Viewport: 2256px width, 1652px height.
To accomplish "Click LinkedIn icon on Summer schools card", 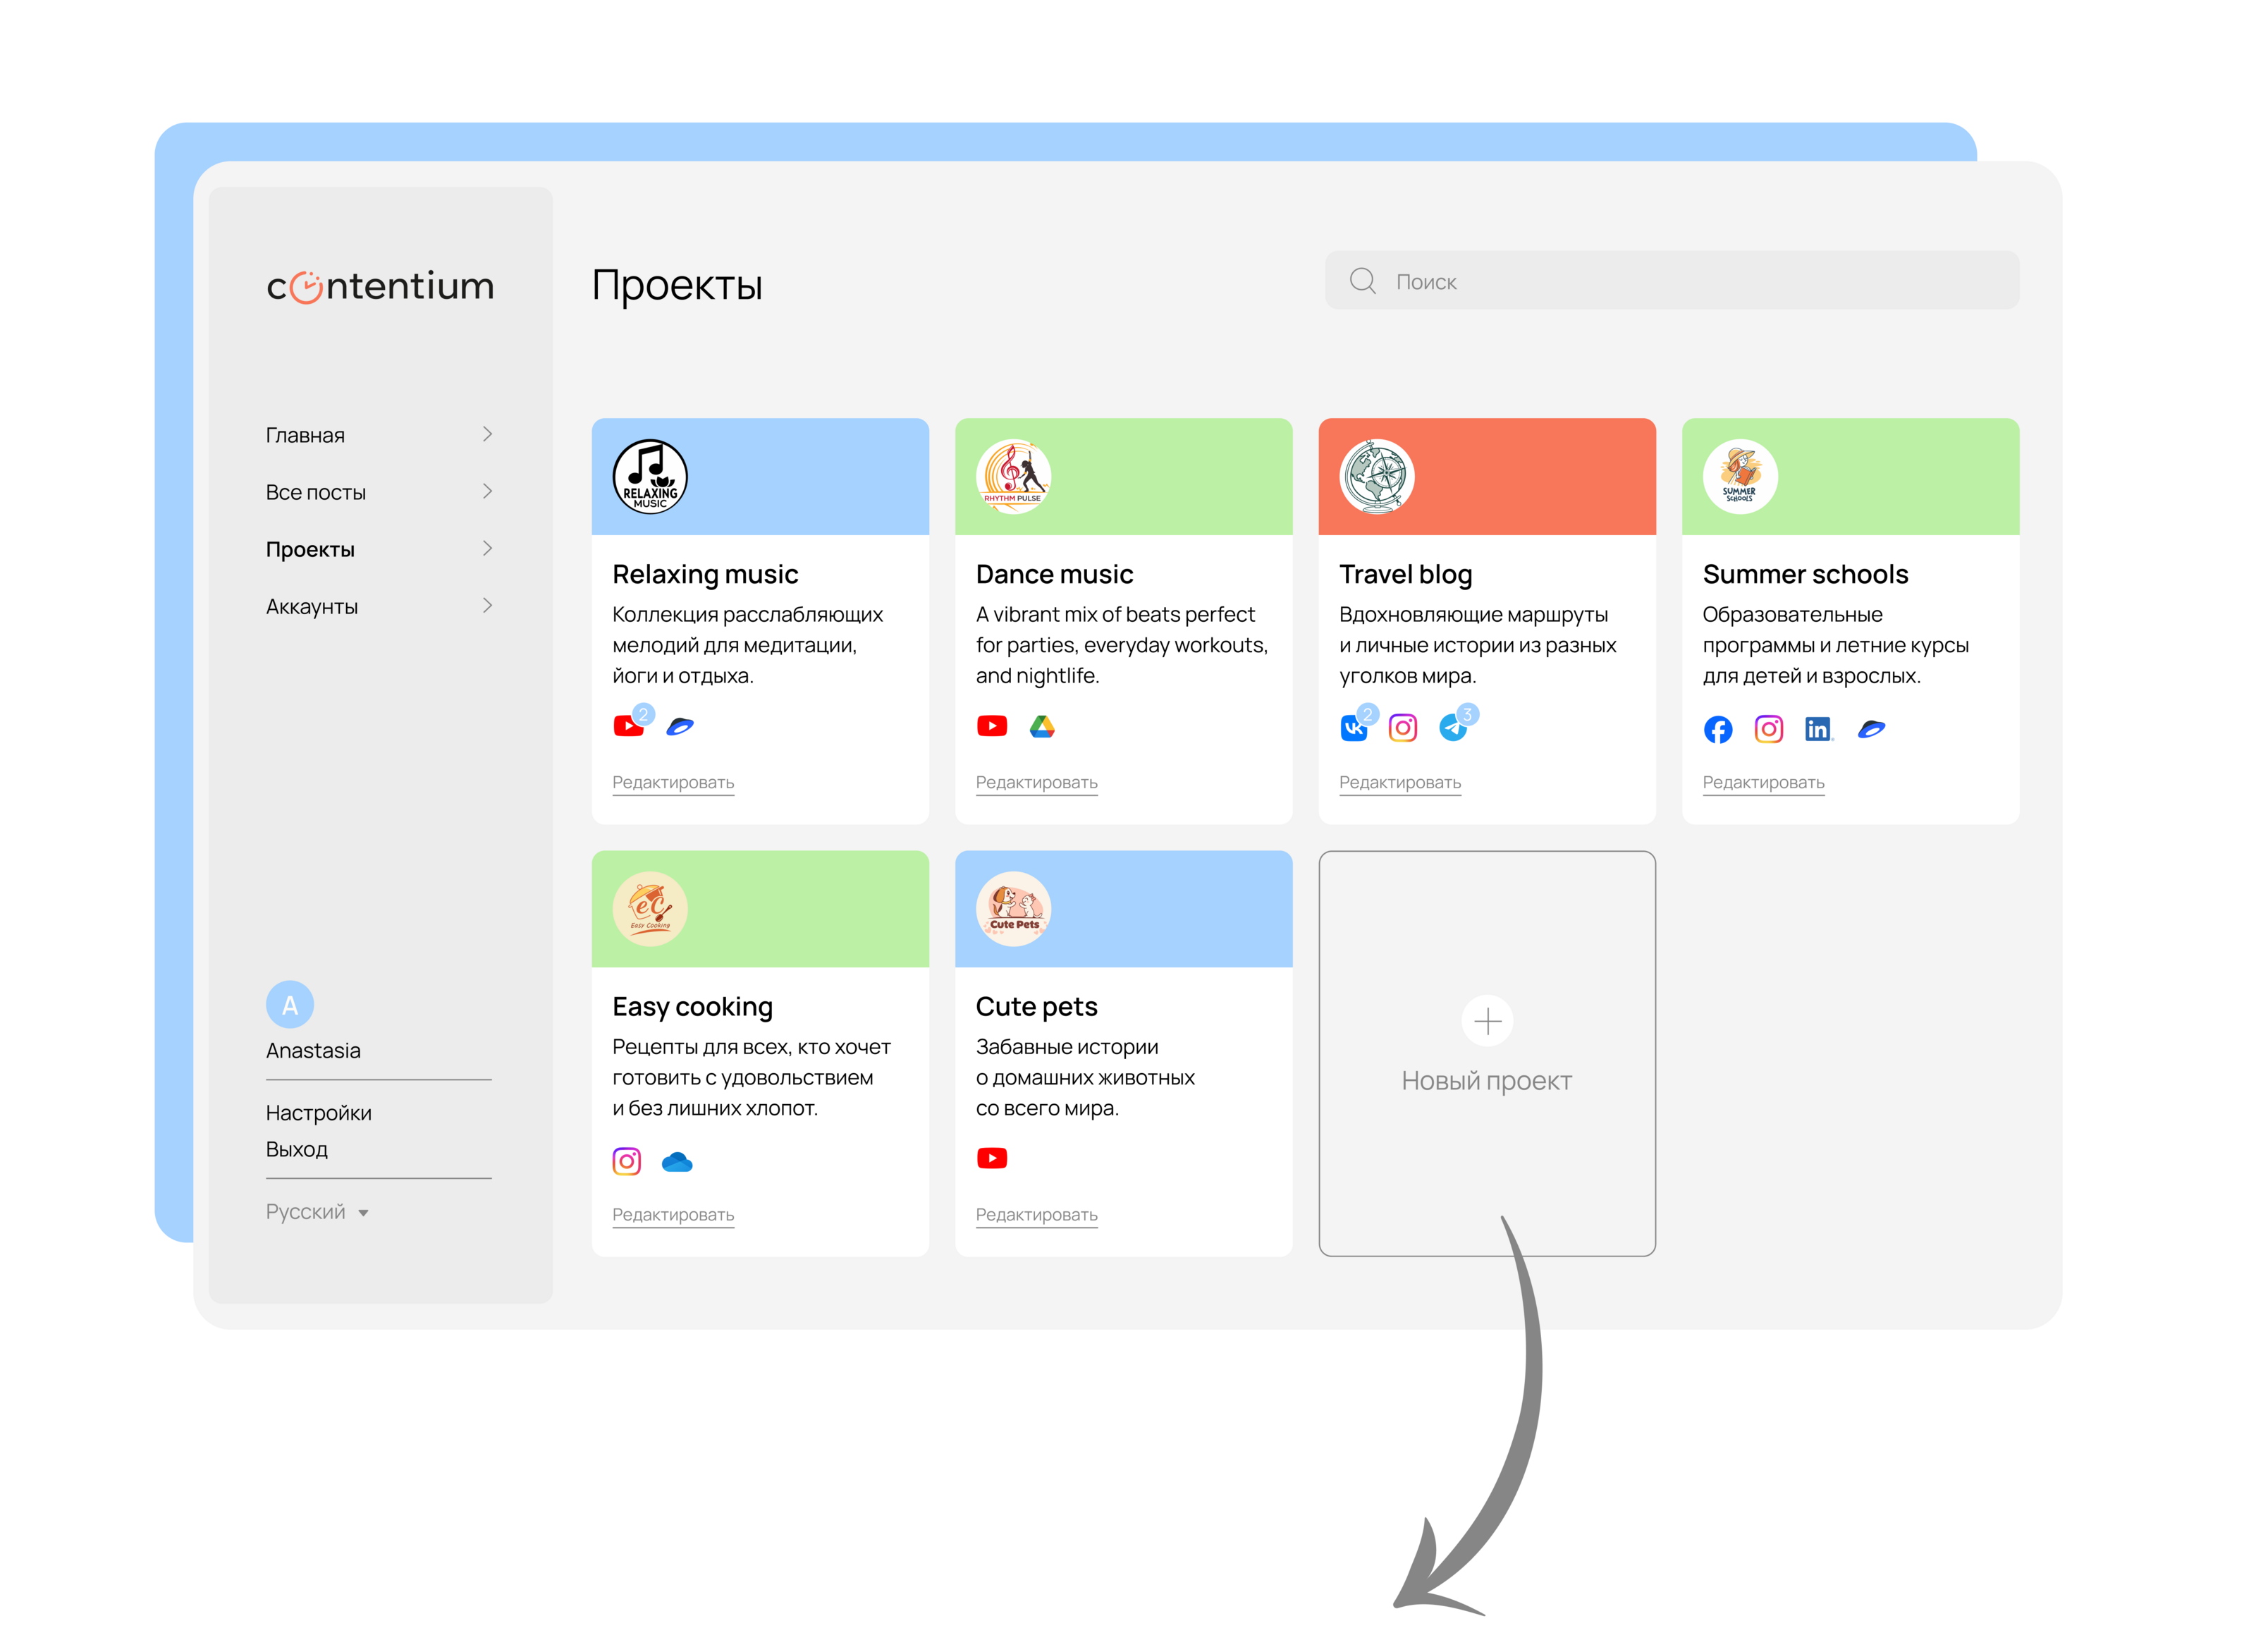I will (x=1817, y=730).
